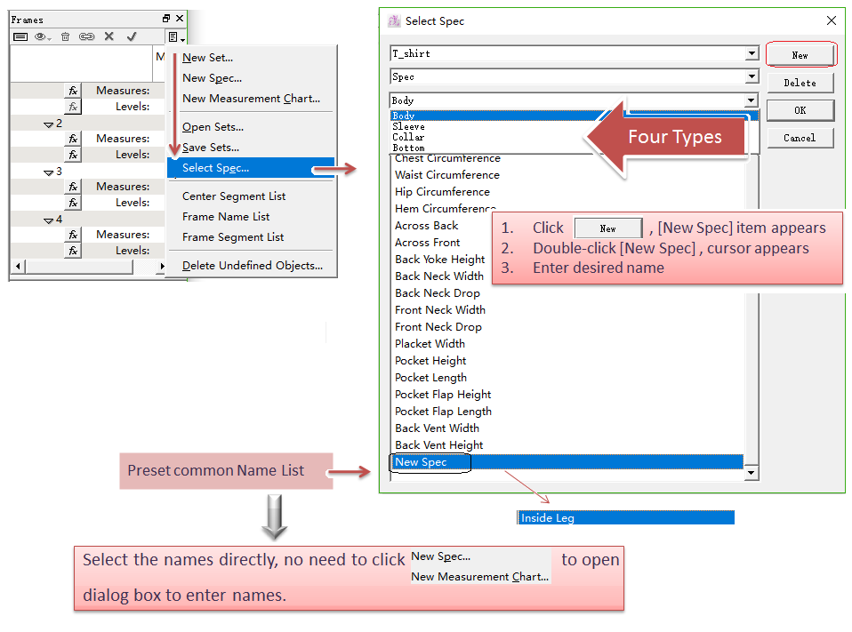Open the Frames panel options menu icon
Image resolution: width=852 pixels, height=632 pixels.
coord(173,36)
